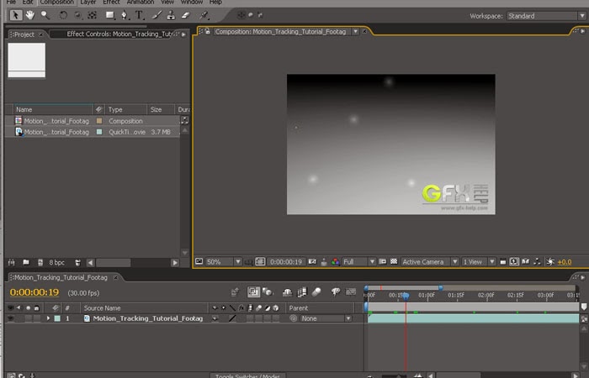Select the Rotation tool
The width and height of the screenshot is (589, 378).
tap(63, 15)
